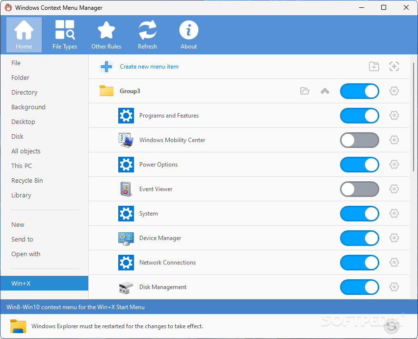Select File in the sidebar
418x339 pixels.
point(44,63)
